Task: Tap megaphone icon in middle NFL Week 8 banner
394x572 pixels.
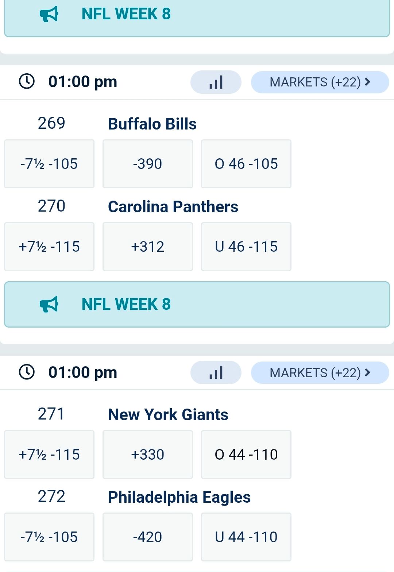Action: click(x=49, y=304)
